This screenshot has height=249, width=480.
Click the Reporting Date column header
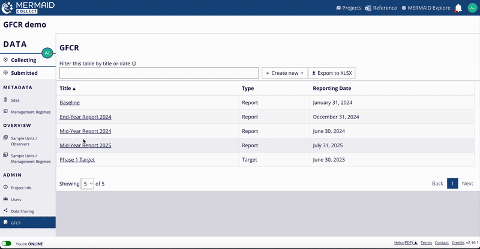332,89
